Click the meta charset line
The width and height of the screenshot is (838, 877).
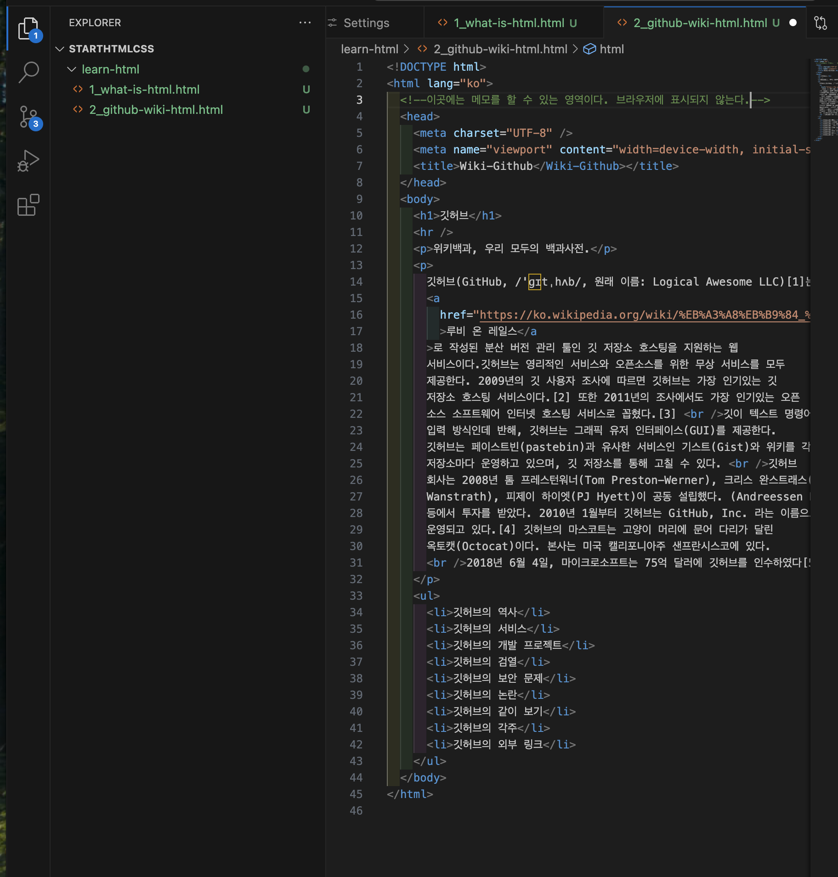pyautogui.click(x=493, y=133)
